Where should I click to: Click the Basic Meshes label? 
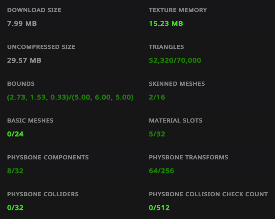(x=30, y=121)
